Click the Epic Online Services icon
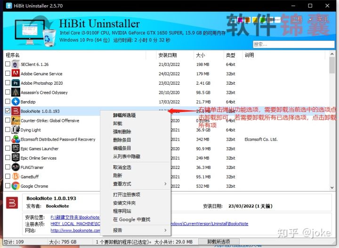 click(x=16, y=158)
